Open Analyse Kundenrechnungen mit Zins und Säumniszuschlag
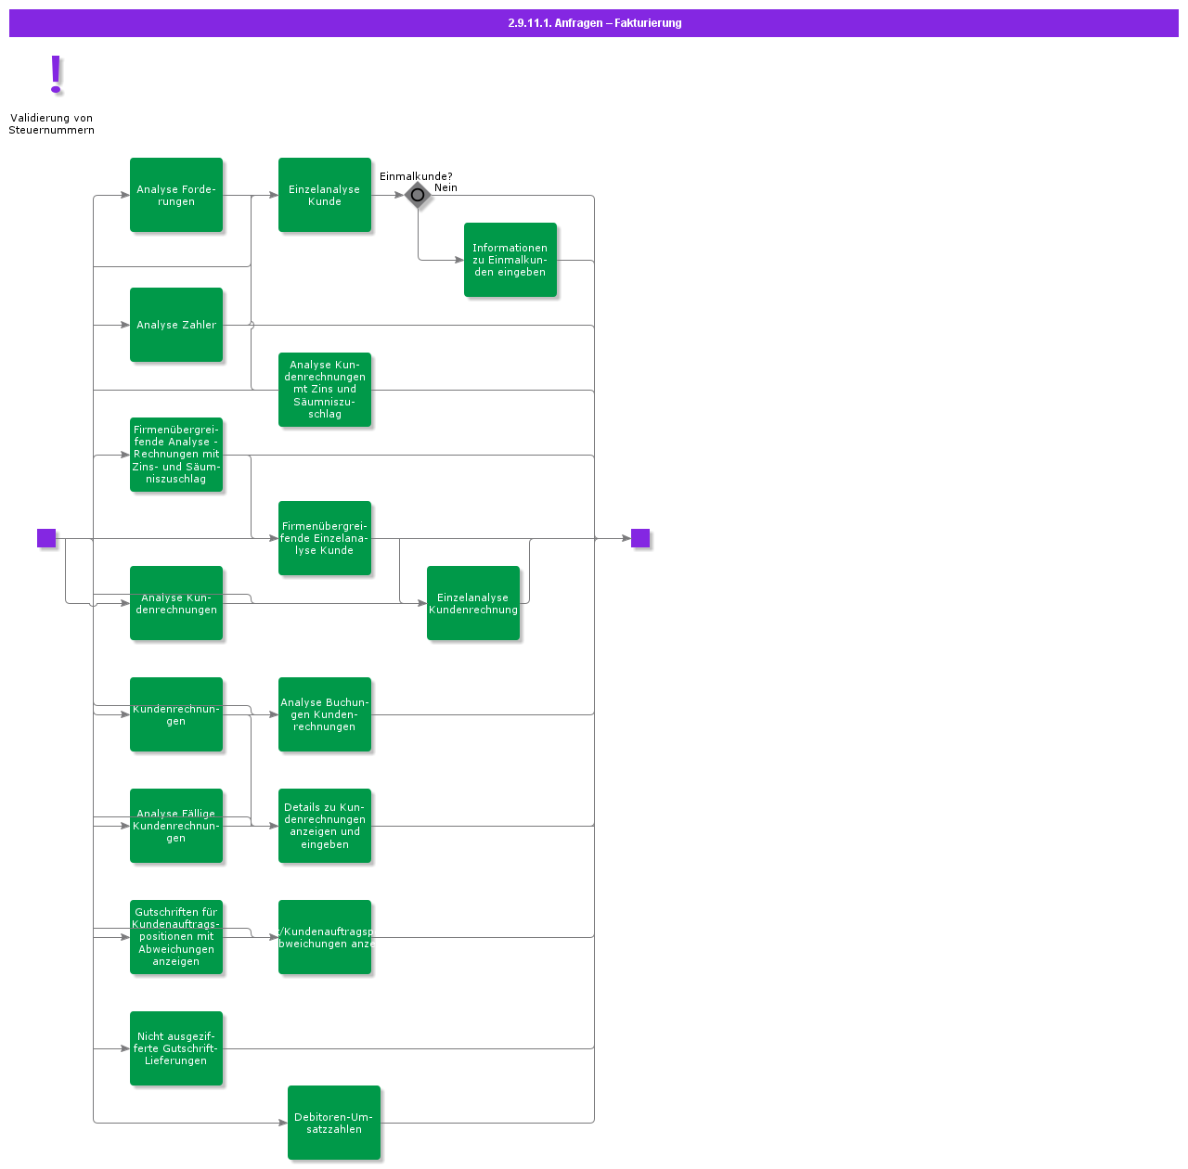 click(325, 390)
